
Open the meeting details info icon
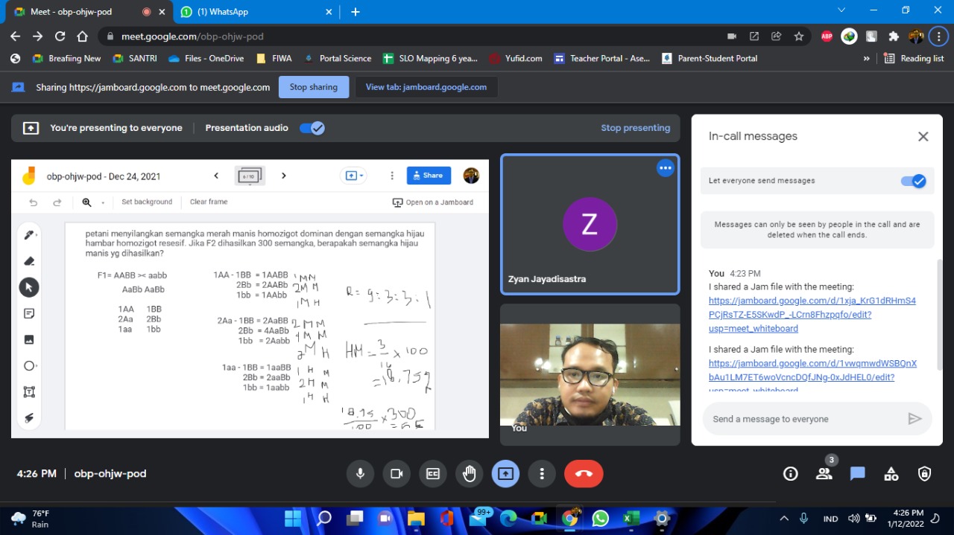click(790, 474)
